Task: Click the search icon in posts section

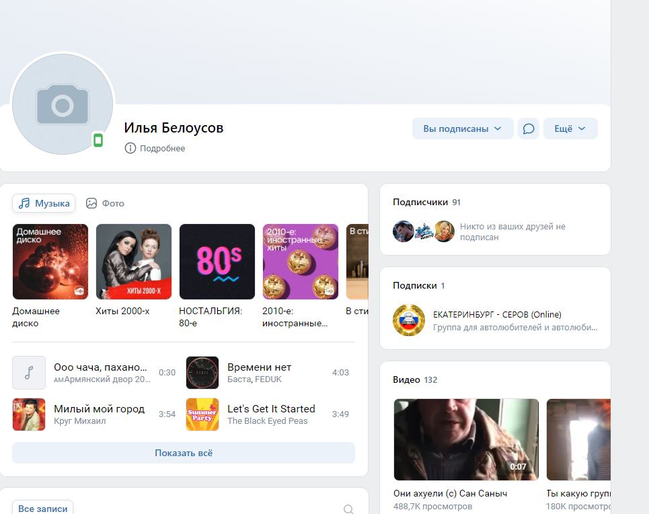Action: 348,509
